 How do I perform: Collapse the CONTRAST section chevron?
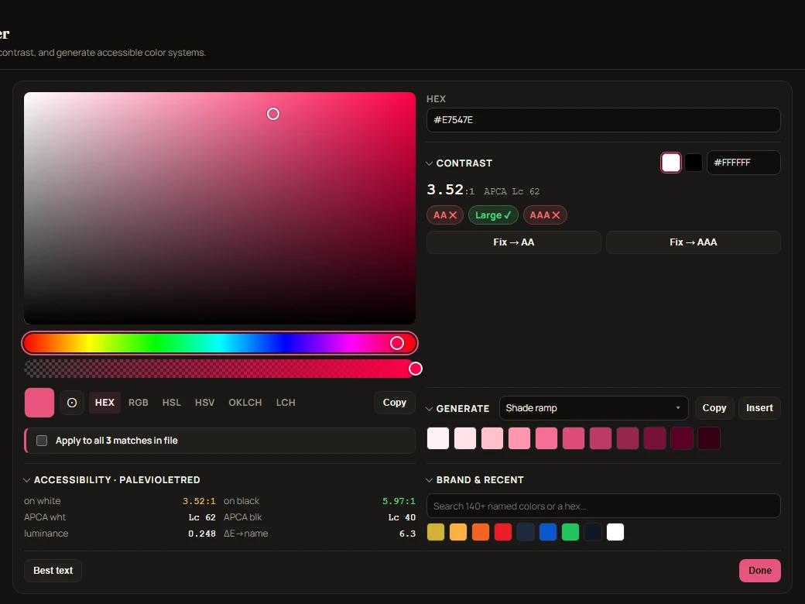429,163
